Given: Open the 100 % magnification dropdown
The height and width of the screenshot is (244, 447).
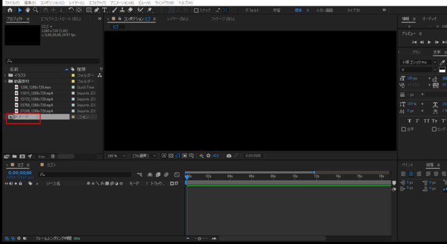Looking at the screenshot, I should [115, 156].
